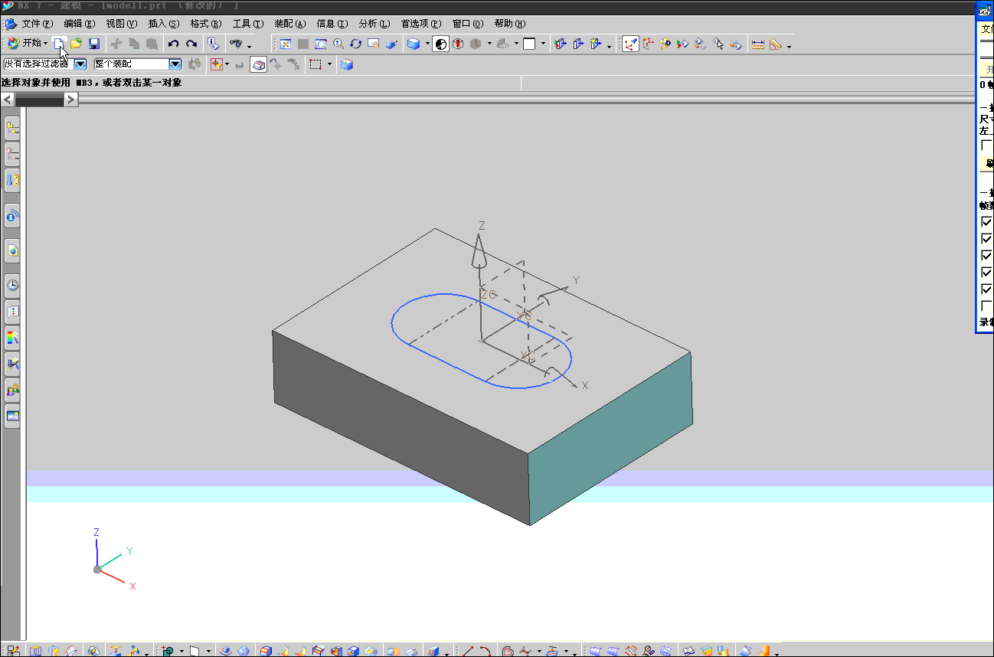Viewport: 994px width, 657px height.
Task: Save the model using the floppy disk icon
Action: tap(94, 44)
